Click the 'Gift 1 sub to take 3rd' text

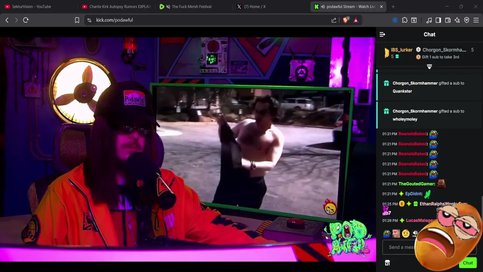pyautogui.click(x=440, y=57)
